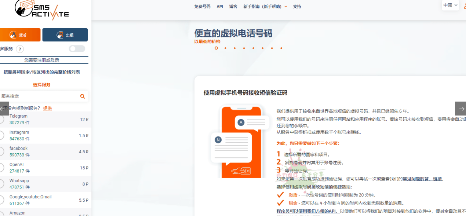The height and width of the screenshot is (216, 466).
Task: Select the Telegram service radio circle
Action: point(1,120)
